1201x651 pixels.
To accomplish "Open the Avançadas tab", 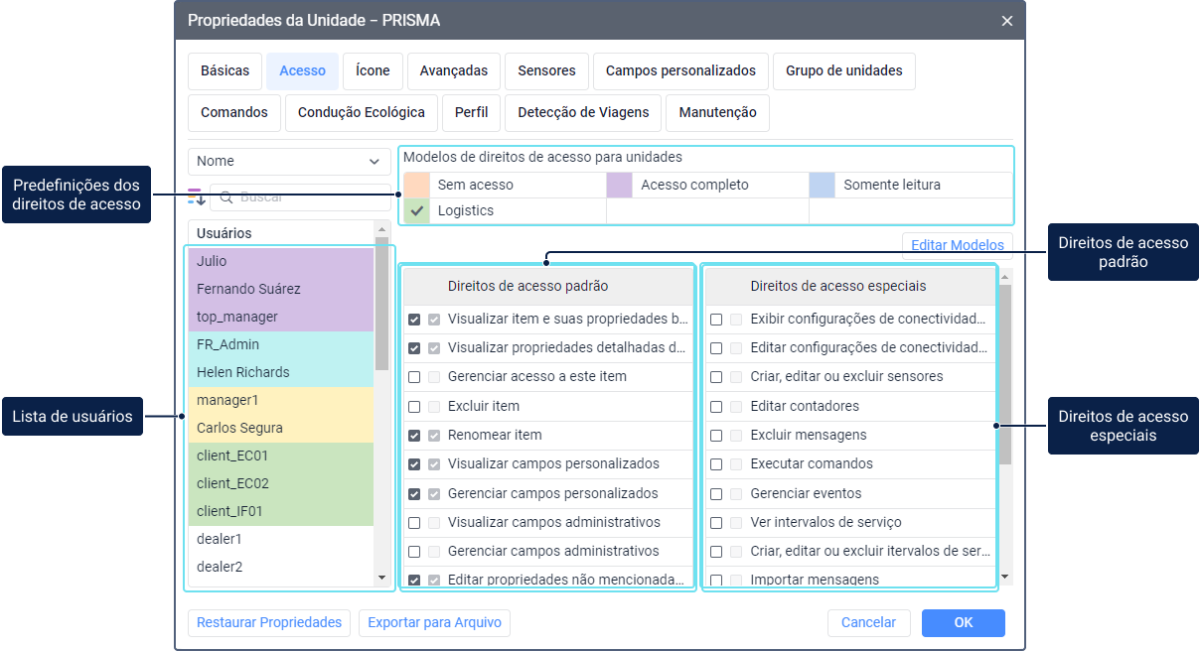I will [x=454, y=71].
